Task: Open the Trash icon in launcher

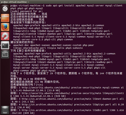Action: pos(5,110)
